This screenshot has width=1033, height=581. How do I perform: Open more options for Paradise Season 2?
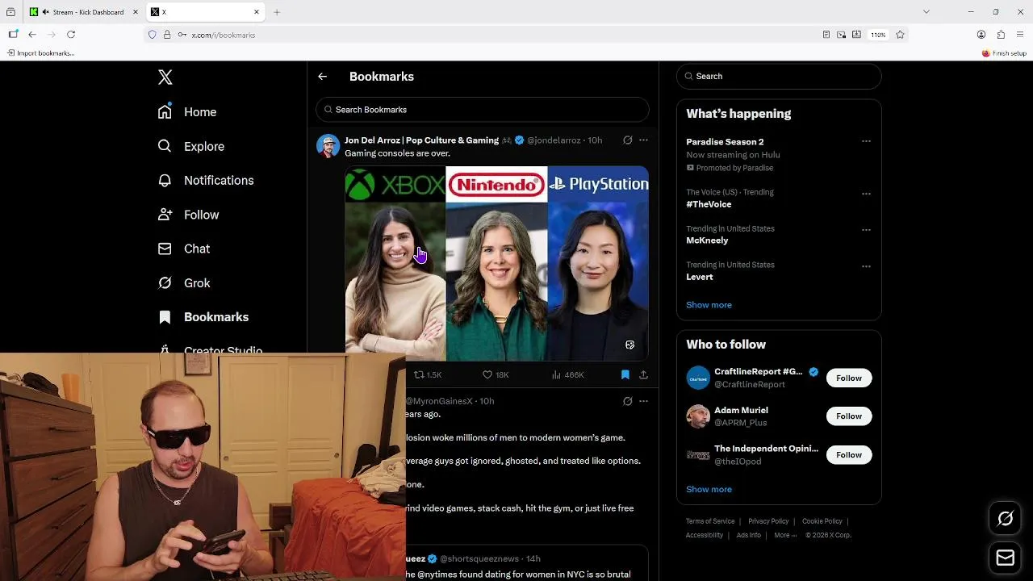(x=866, y=141)
